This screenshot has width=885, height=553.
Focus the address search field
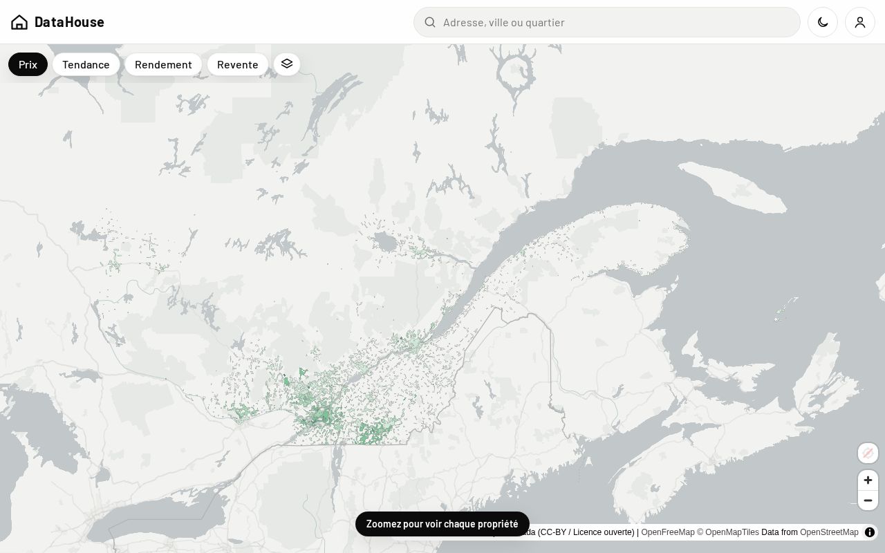pos(607,22)
